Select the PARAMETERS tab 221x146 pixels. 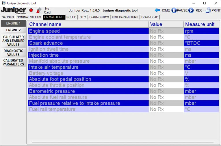(54, 17)
